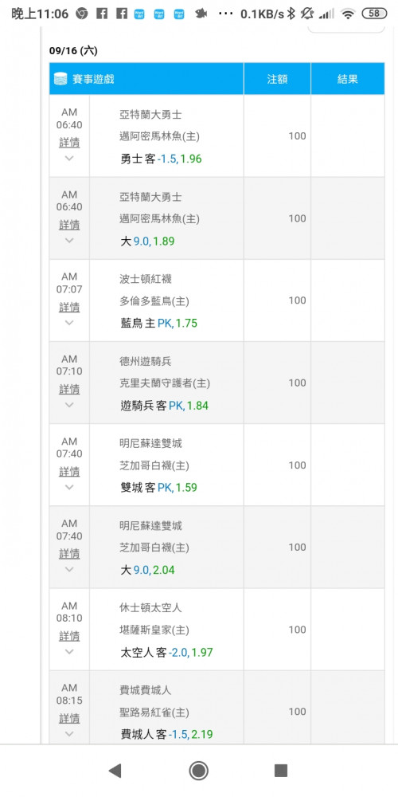398x797 pixels.
Task: Open 詳情 for second 06:40 大 9.0 bet
Action: pyautogui.click(x=69, y=224)
